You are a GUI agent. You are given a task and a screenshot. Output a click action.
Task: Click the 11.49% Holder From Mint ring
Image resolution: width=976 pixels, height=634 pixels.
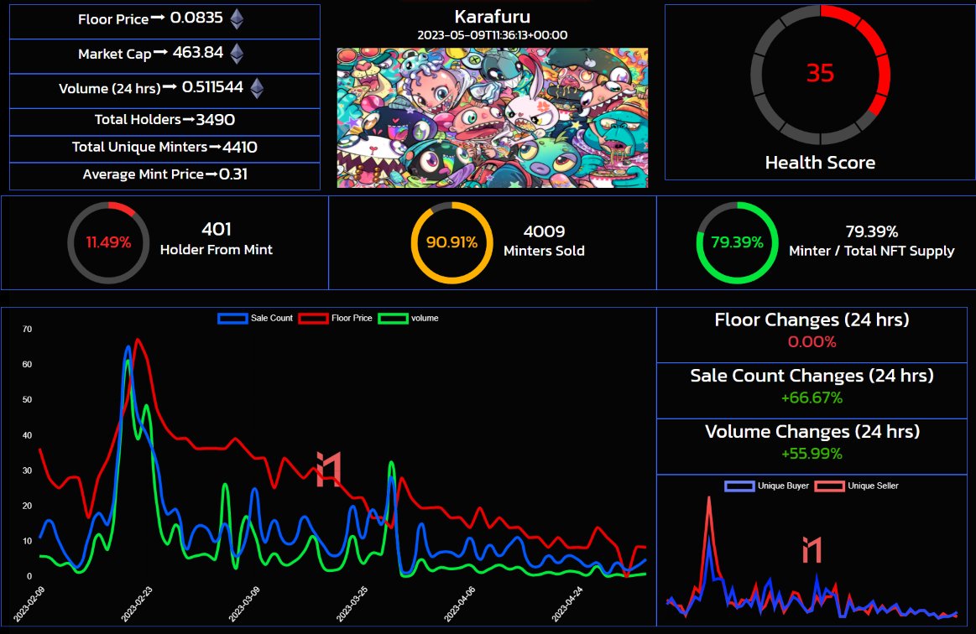108,242
